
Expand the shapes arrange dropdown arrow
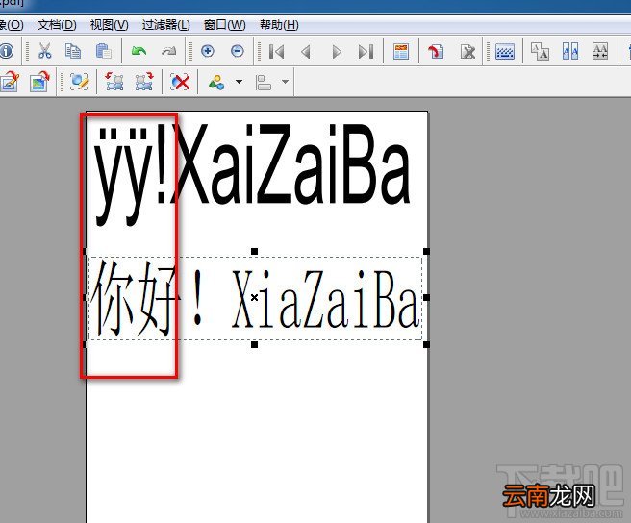click(x=240, y=82)
